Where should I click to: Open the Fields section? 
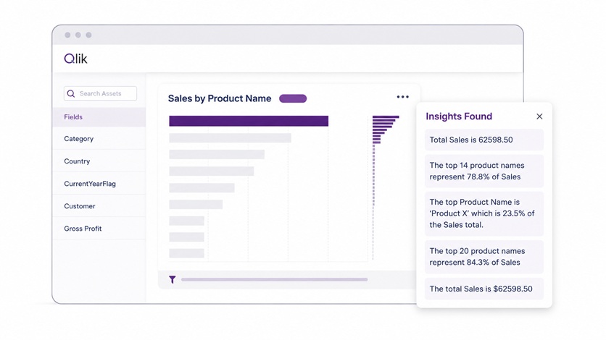[x=99, y=117]
